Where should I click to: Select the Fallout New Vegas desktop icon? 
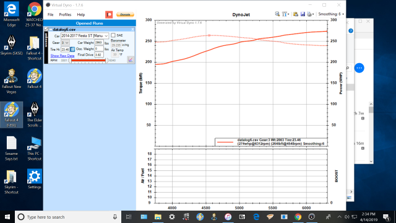click(11, 81)
